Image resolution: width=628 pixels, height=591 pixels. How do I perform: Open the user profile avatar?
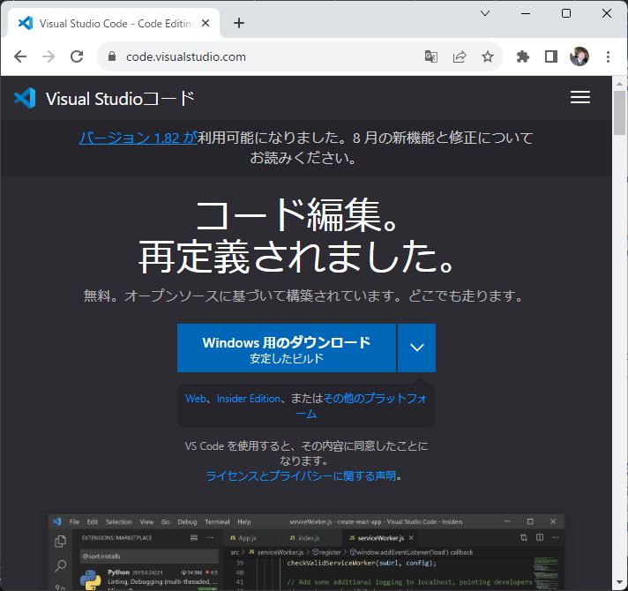579,56
